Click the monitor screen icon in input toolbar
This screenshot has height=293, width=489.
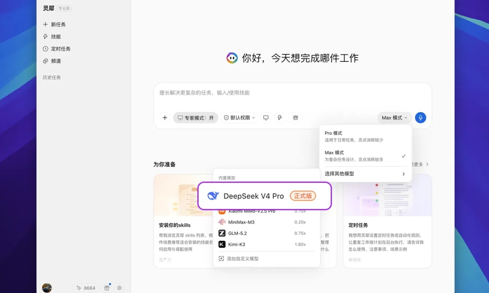266,118
